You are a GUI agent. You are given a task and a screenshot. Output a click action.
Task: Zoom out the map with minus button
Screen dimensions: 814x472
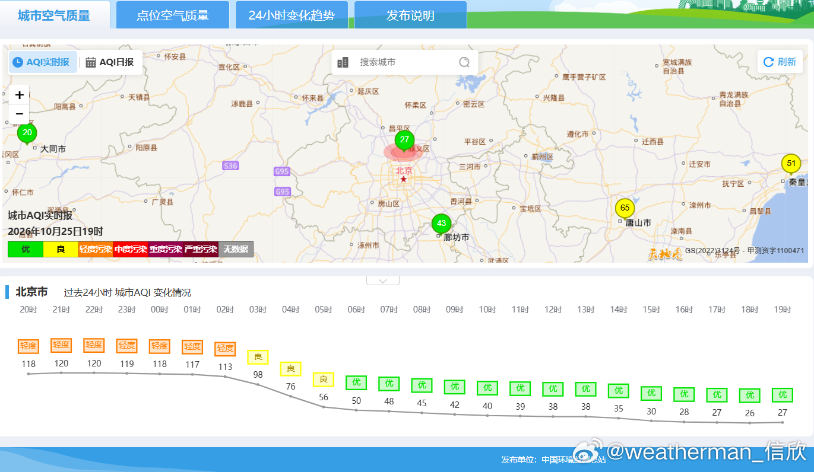coord(19,114)
